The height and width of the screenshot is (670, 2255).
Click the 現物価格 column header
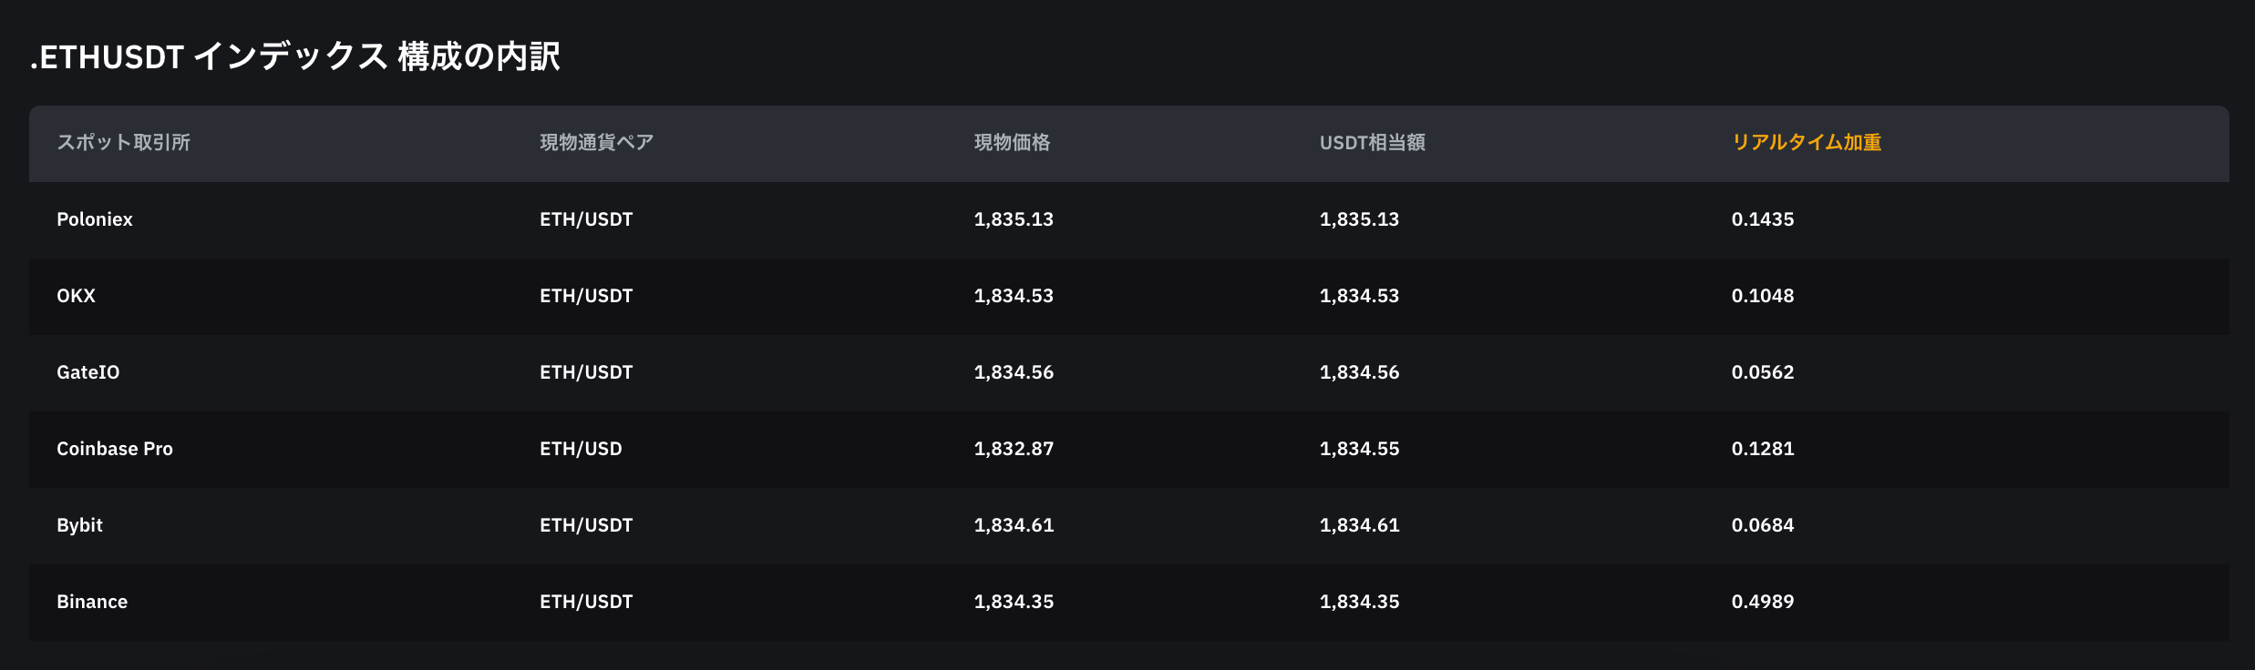point(1012,143)
